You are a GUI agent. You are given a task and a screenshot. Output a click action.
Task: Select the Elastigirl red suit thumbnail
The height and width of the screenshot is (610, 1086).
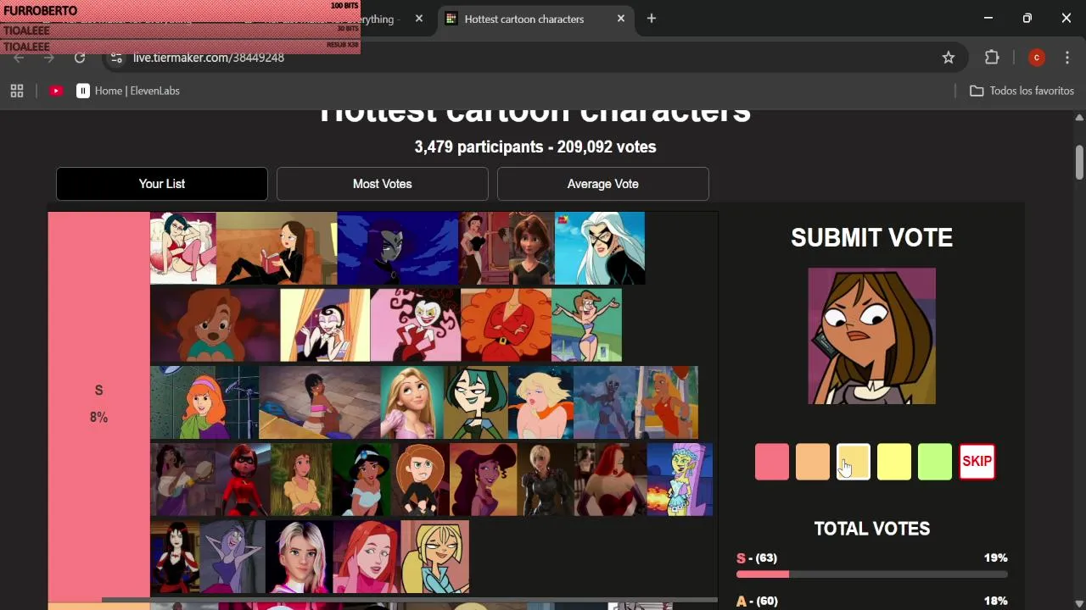pyautogui.click(x=243, y=480)
